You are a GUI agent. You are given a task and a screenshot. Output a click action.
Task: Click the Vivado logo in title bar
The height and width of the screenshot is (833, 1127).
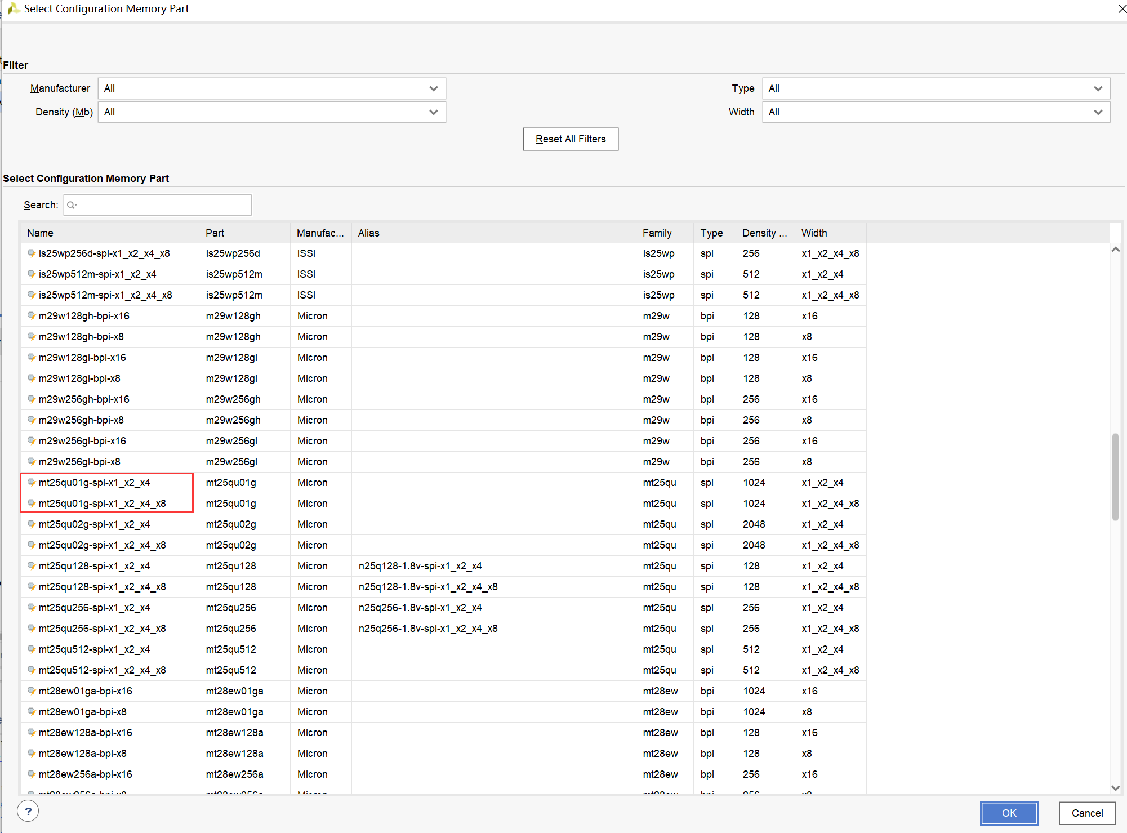click(13, 8)
